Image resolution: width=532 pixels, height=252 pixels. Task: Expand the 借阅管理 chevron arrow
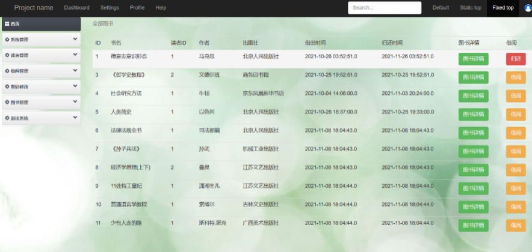(75, 71)
